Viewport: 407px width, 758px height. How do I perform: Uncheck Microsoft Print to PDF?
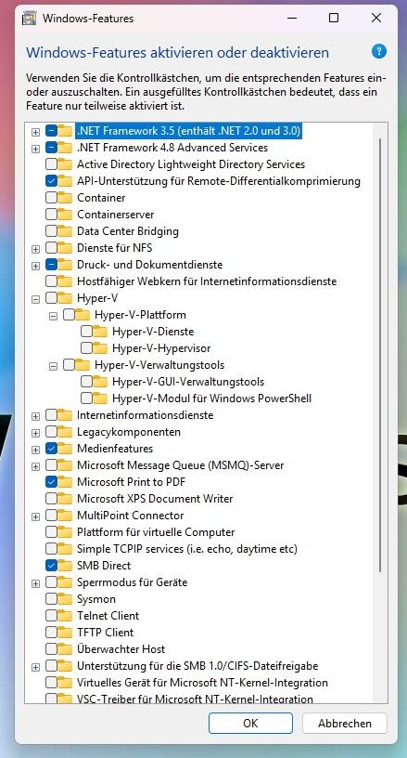(x=52, y=482)
